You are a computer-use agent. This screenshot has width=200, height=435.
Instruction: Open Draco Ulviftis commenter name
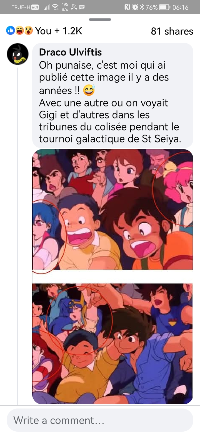click(x=70, y=52)
